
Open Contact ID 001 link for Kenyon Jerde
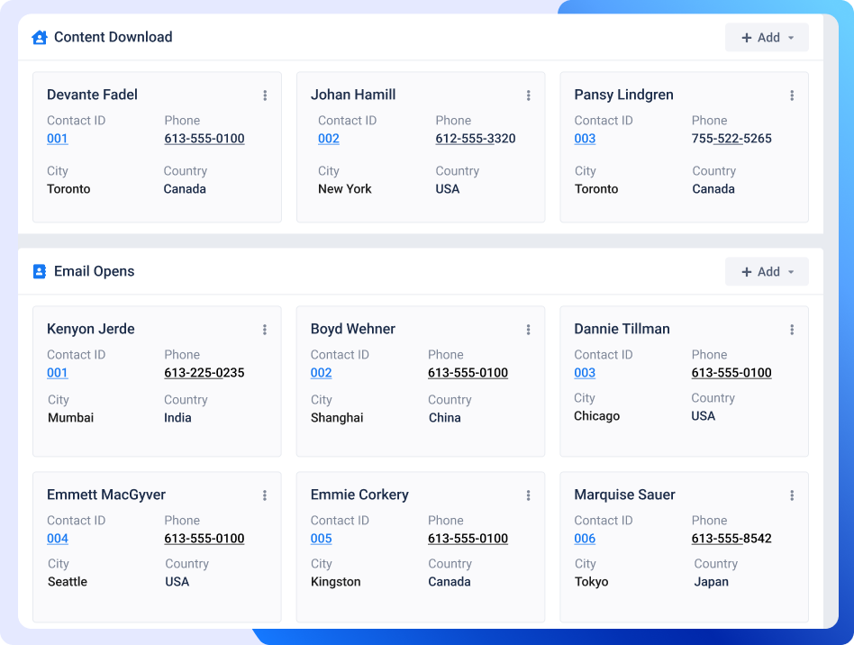tap(57, 373)
